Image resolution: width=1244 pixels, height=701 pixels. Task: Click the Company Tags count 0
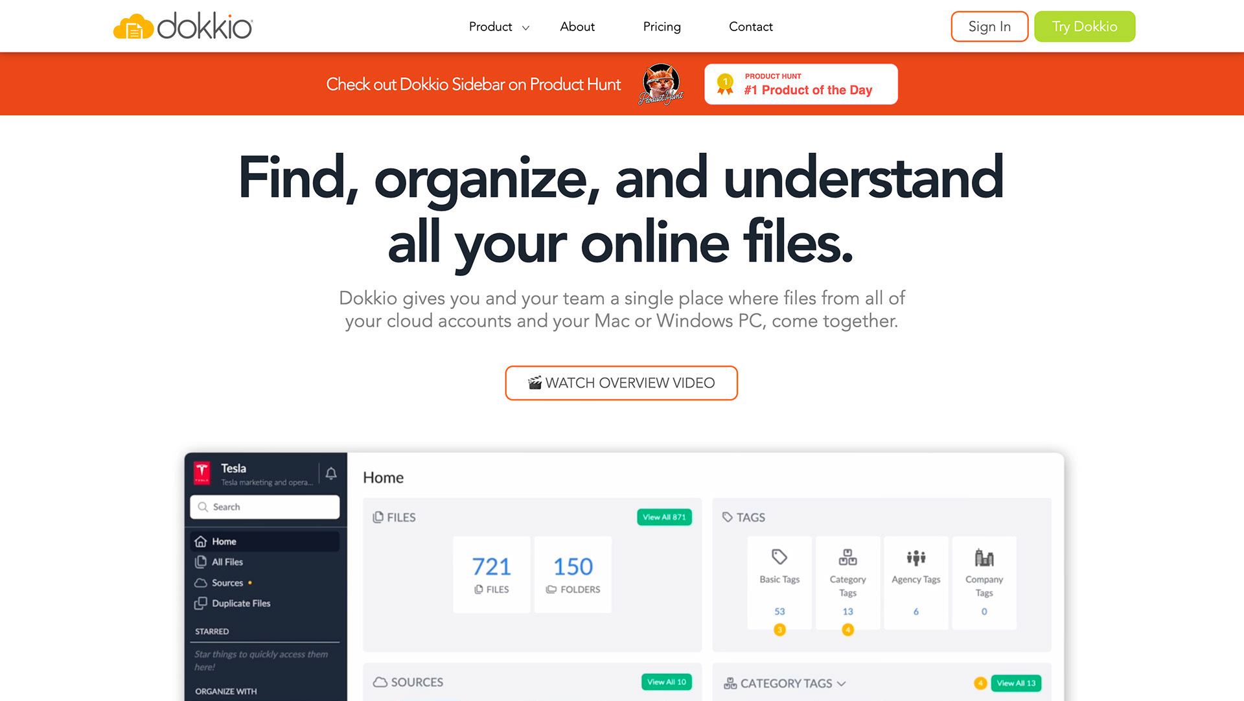click(984, 611)
